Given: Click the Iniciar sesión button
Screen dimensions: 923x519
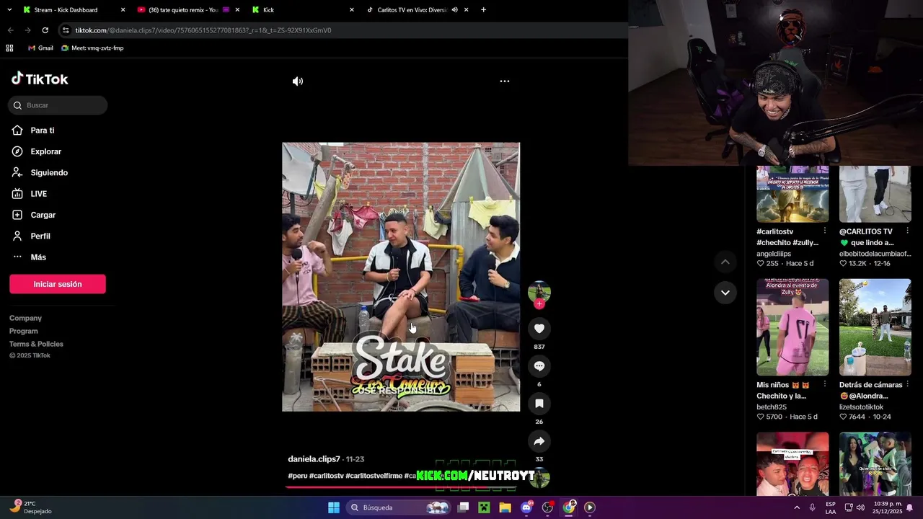Looking at the screenshot, I should (x=58, y=284).
